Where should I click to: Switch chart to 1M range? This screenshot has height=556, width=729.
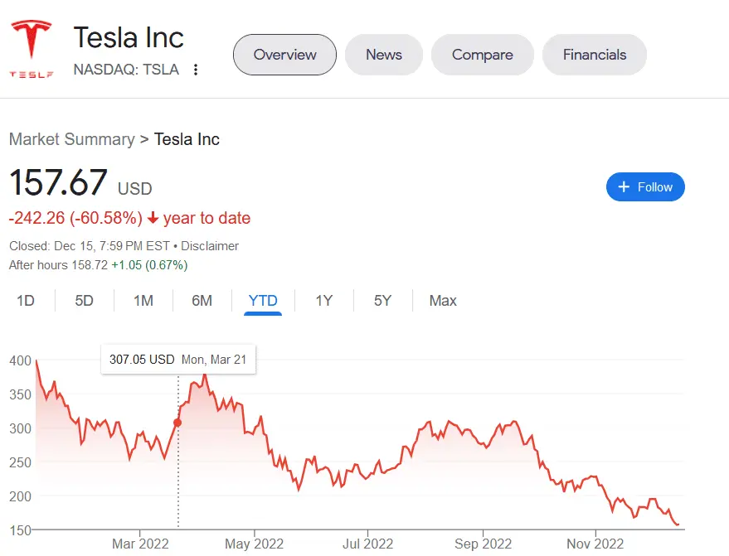click(143, 301)
